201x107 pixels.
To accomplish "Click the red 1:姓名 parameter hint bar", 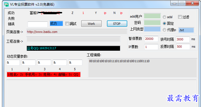I will (x=44, y=74).
